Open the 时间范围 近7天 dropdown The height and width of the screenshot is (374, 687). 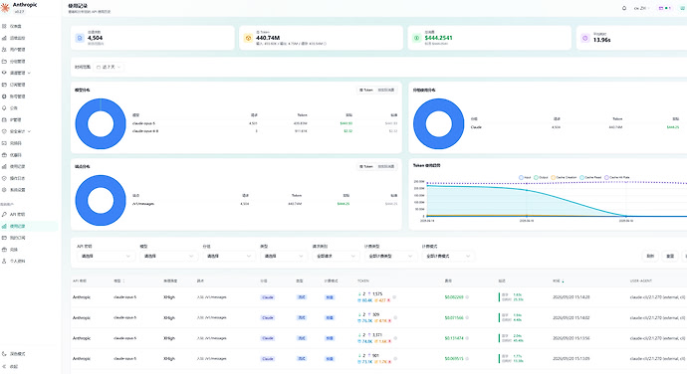pos(109,67)
